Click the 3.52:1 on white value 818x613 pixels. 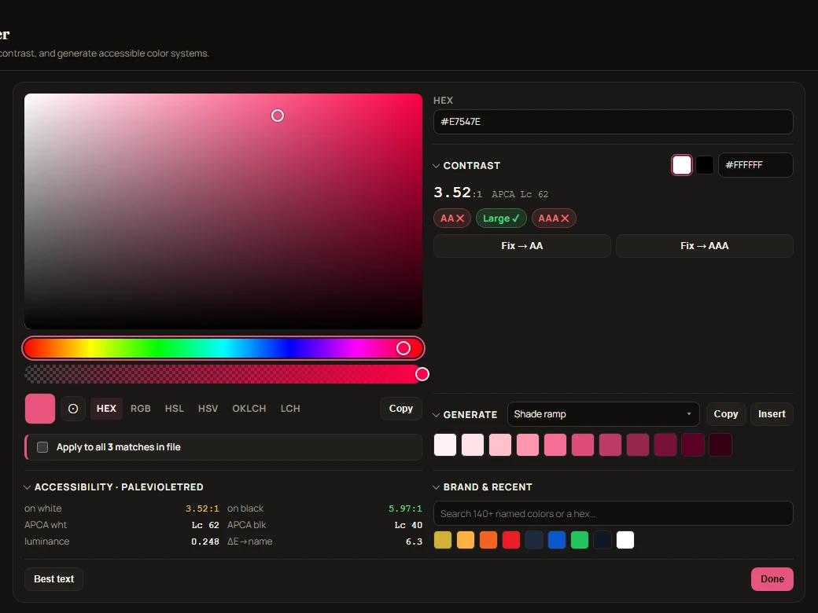coord(202,508)
